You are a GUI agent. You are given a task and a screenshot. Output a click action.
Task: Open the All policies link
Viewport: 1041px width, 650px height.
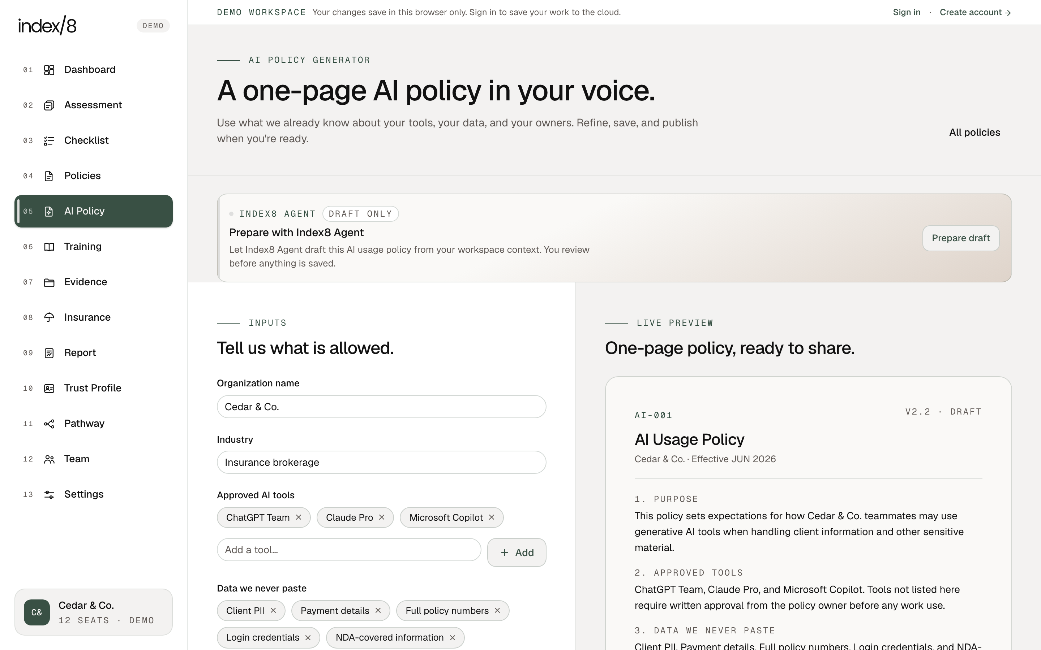click(974, 133)
